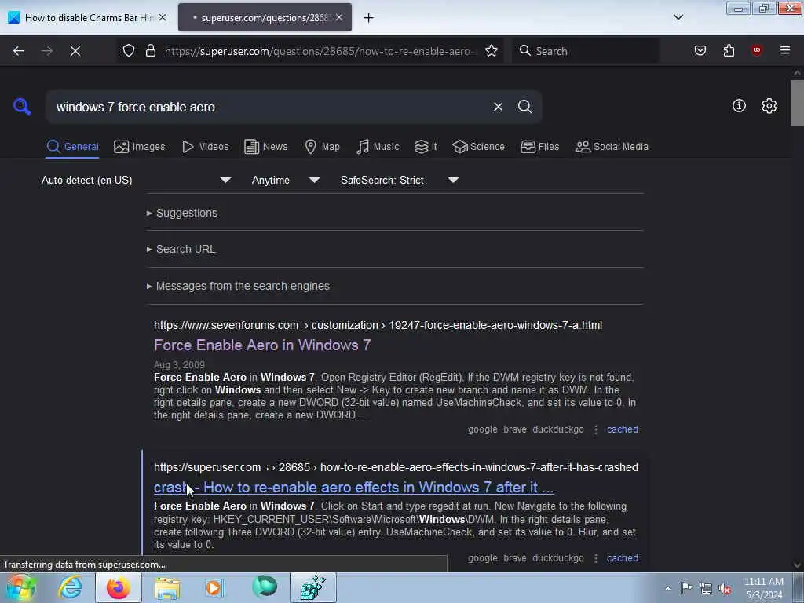Open 'Force Enable Aero in Windows 7' result
Image resolution: width=804 pixels, height=603 pixels.
[x=262, y=345]
